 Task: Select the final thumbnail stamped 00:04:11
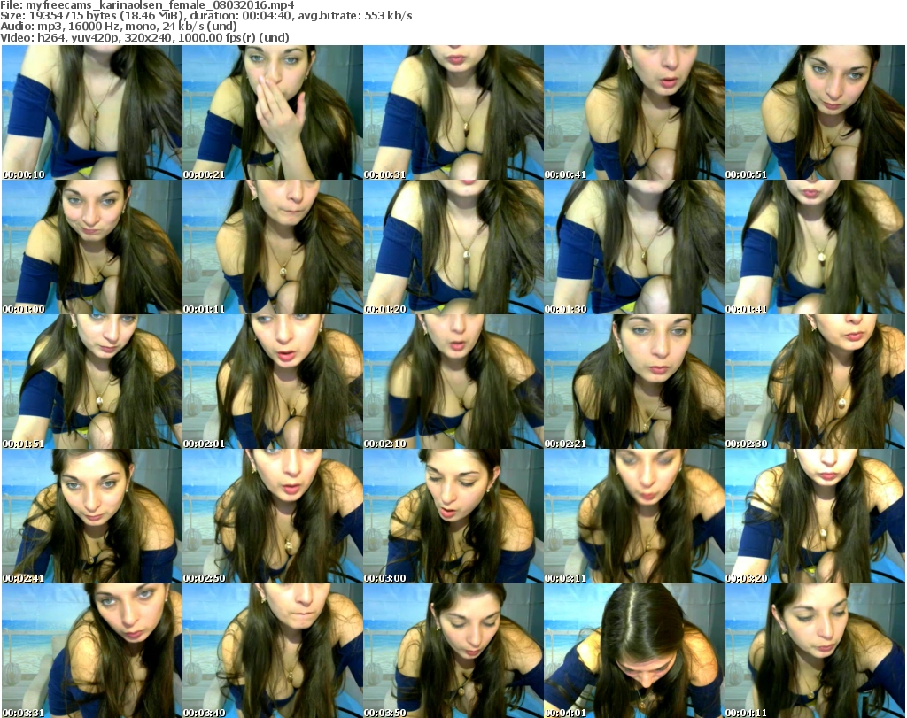(815, 651)
